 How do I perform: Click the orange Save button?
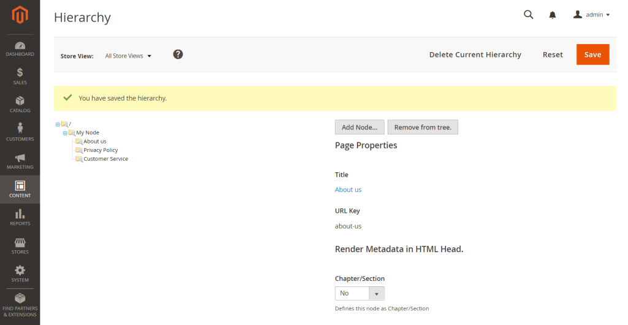point(592,55)
